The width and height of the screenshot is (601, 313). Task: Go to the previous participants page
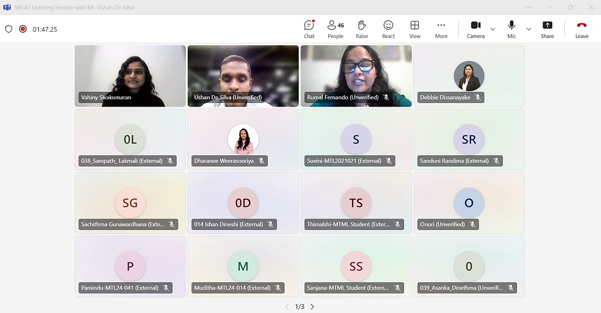[x=287, y=306]
